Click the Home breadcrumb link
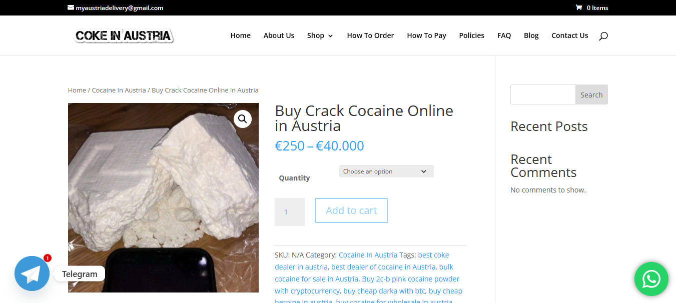 77,90
